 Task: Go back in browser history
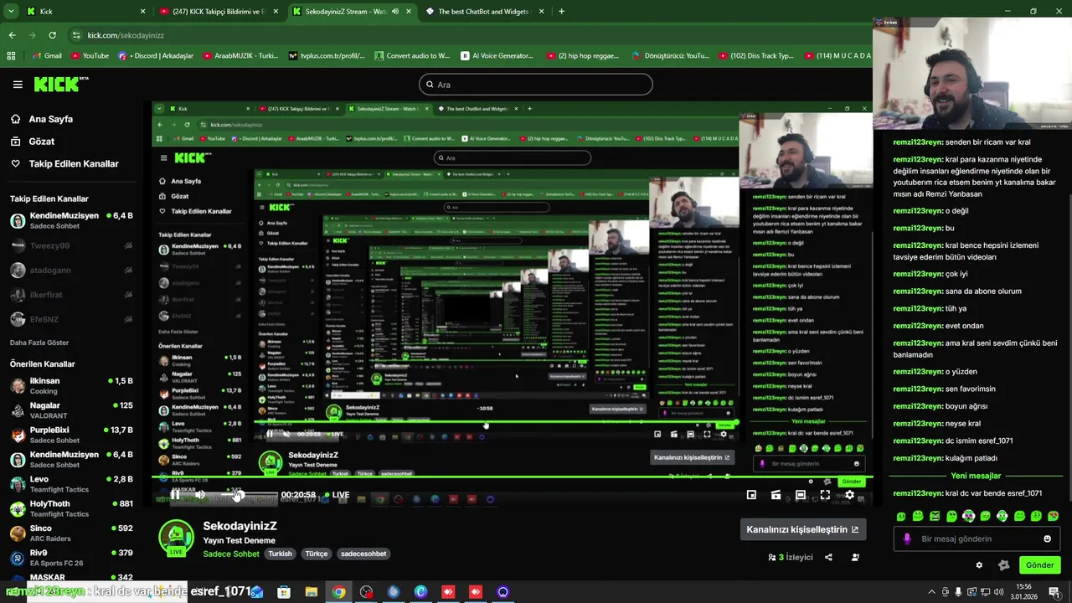[12, 35]
